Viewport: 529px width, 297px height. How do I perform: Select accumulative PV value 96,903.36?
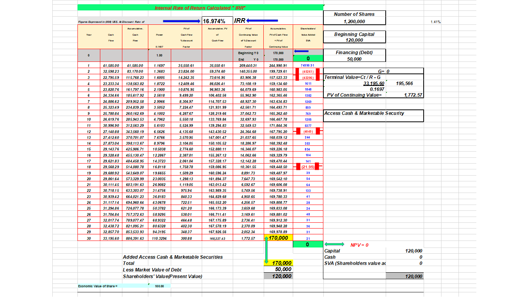point(217,89)
